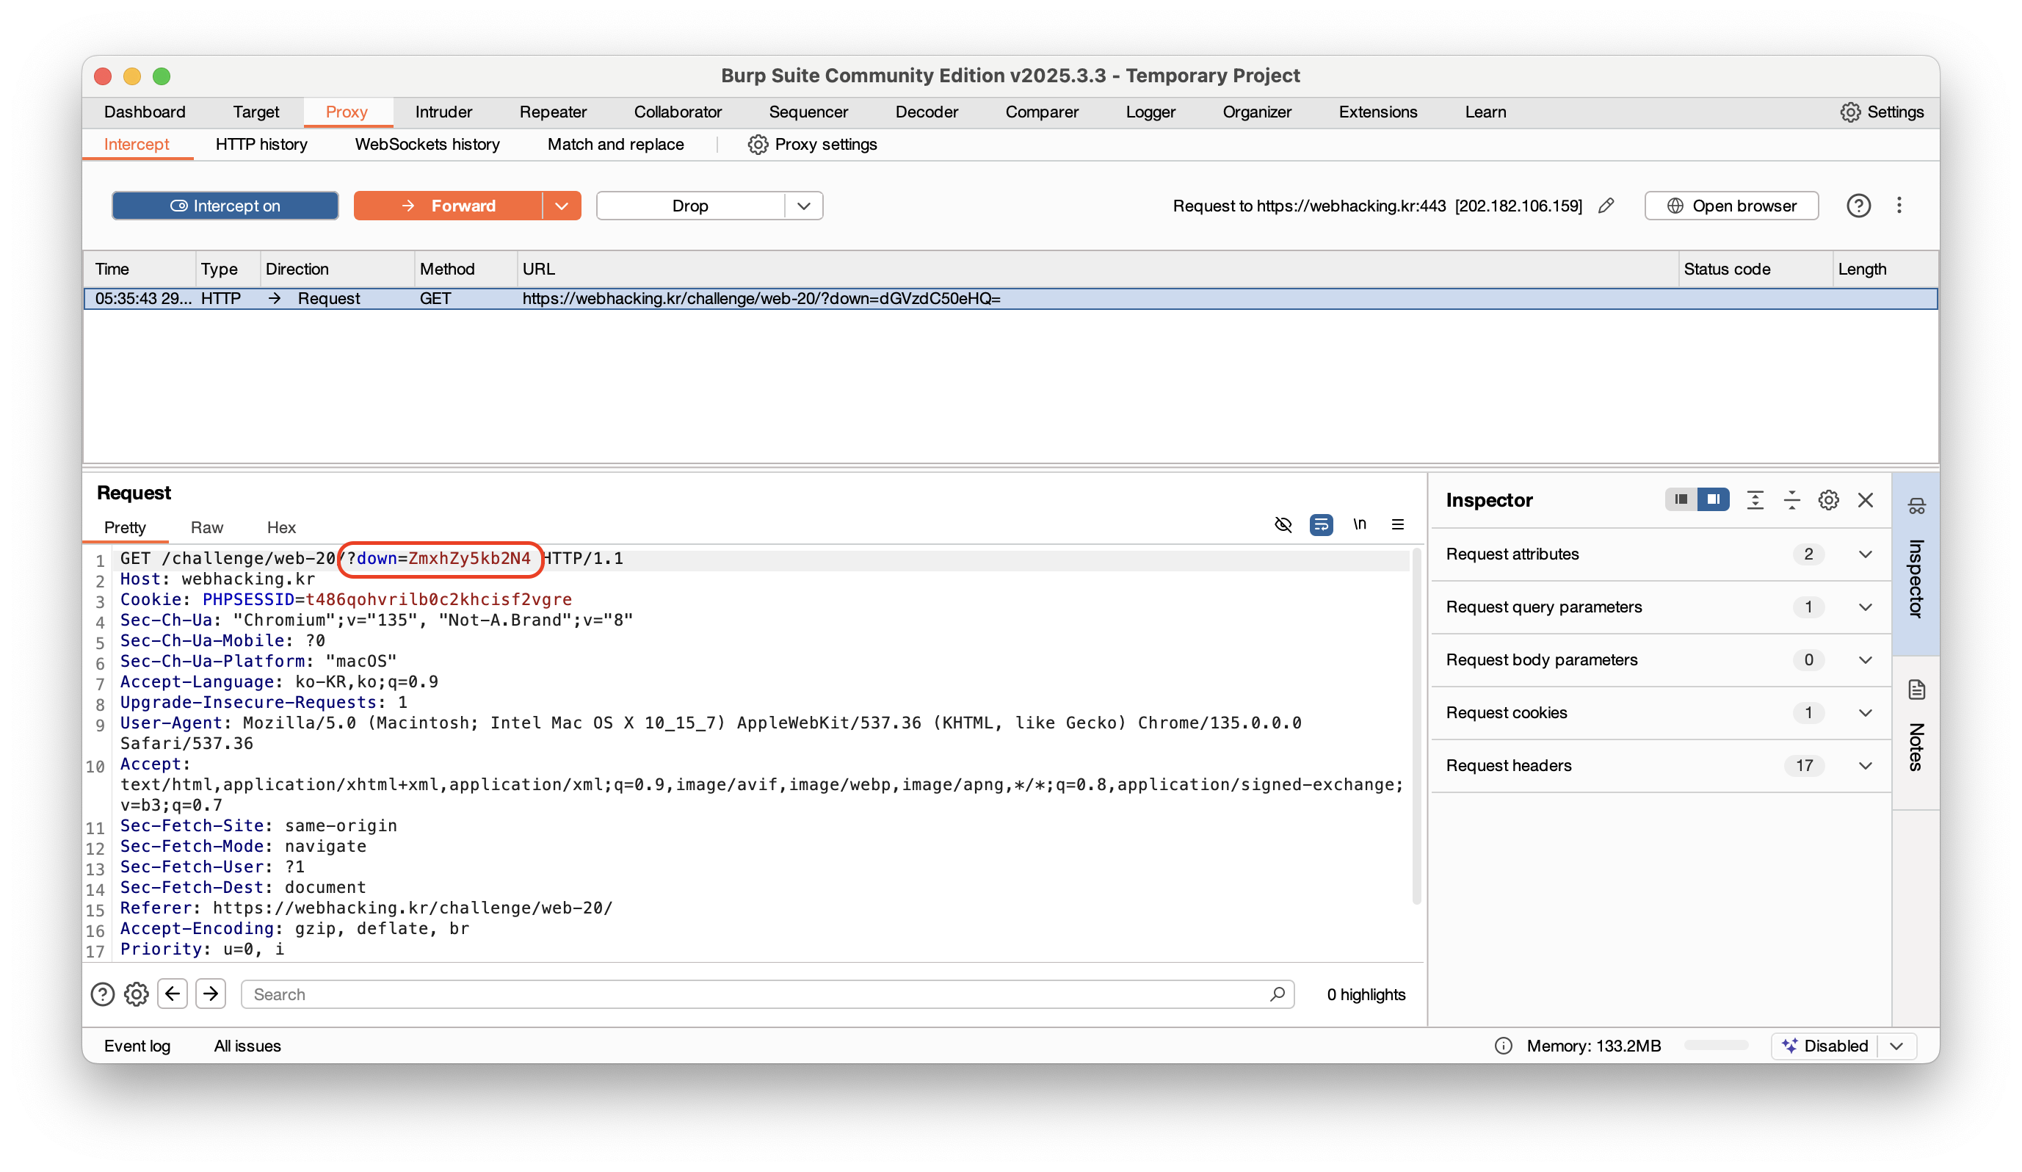Click the help question mark near Open browser
Image resolution: width=2022 pixels, height=1172 pixels.
coord(1858,206)
